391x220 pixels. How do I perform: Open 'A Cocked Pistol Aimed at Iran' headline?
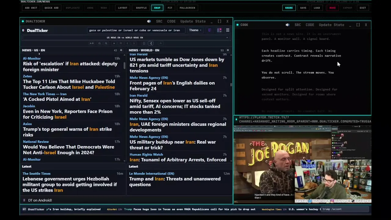pyautogui.click(x=57, y=99)
